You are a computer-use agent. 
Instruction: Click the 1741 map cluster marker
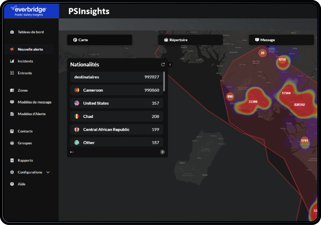pos(304,141)
